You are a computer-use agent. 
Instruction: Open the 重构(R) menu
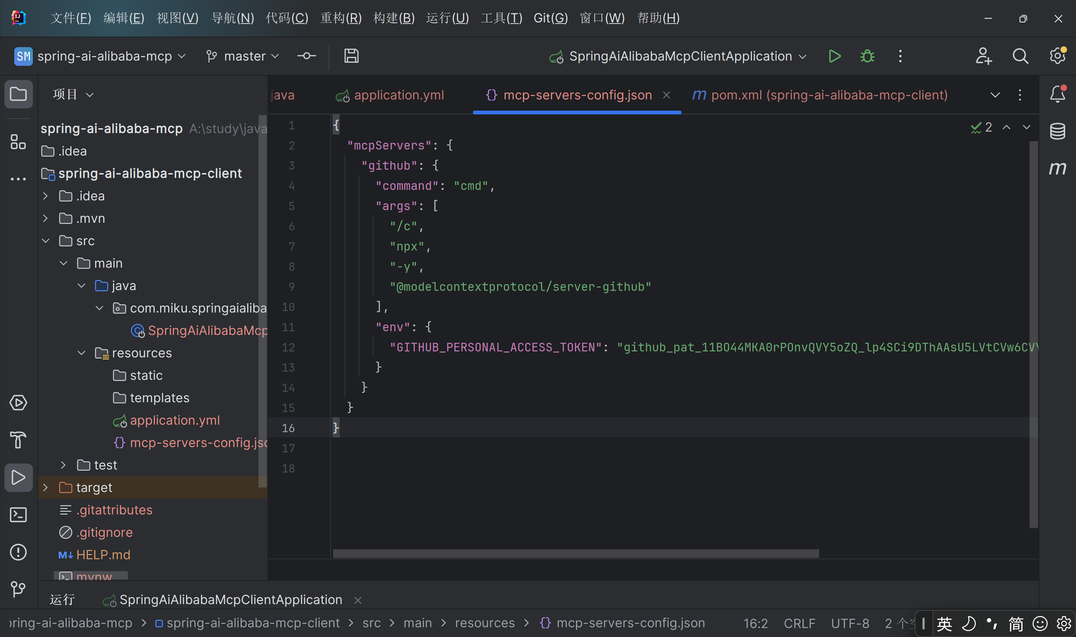pyautogui.click(x=340, y=18)
